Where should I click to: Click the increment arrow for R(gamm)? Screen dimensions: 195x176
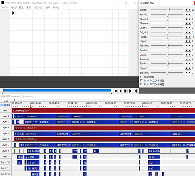coord(189,46)
